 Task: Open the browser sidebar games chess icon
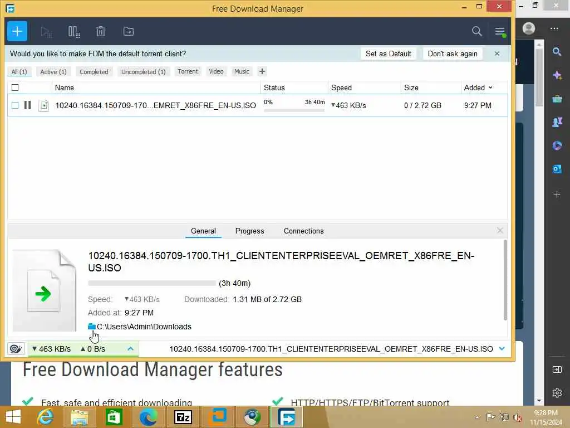pyautogui.click(x=557, y=122)
